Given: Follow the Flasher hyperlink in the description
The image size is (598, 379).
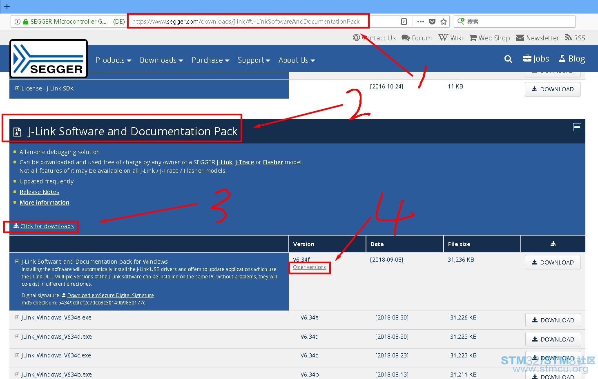Looking at the screenshot, I should 273,162.
